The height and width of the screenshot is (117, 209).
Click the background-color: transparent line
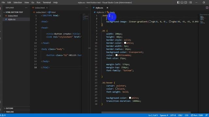point(125,52)
